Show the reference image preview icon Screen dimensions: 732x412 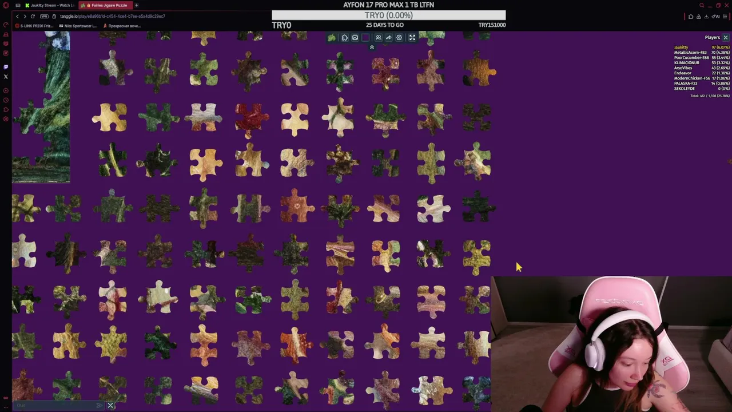pyautogui.click(x=355, y=38)
